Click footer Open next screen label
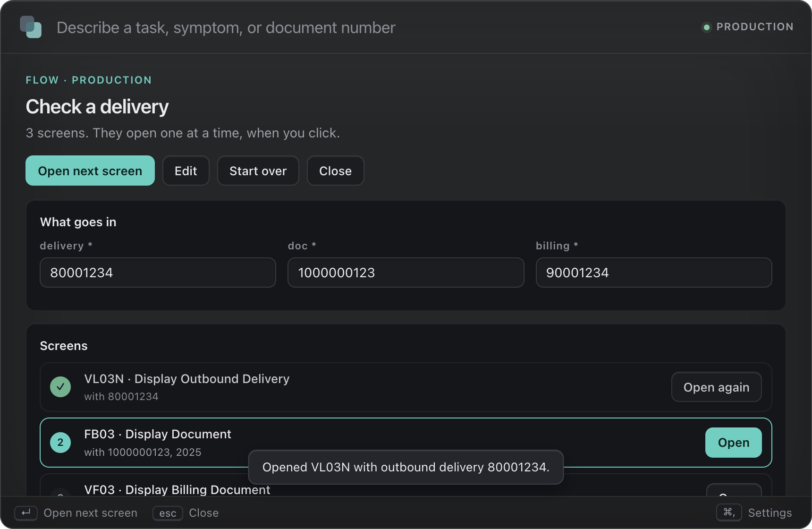The height and width of the screenshot is (529, 812). [91, 513]
